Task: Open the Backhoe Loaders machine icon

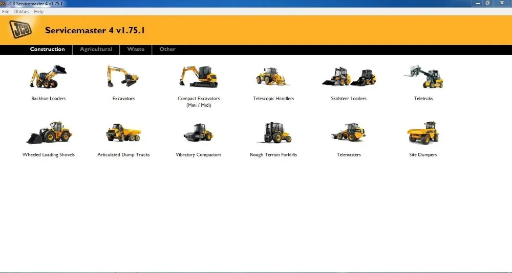Action: 48,76
